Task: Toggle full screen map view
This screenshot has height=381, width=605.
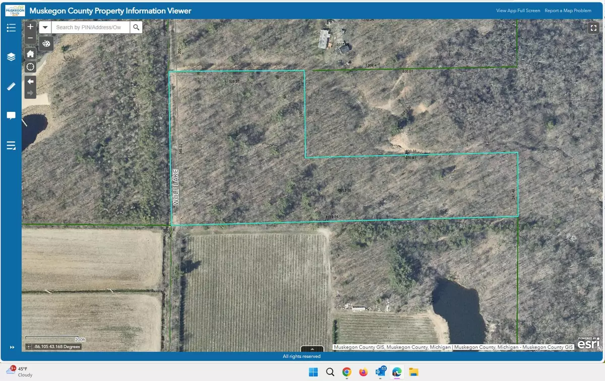Action: [593, 28]
